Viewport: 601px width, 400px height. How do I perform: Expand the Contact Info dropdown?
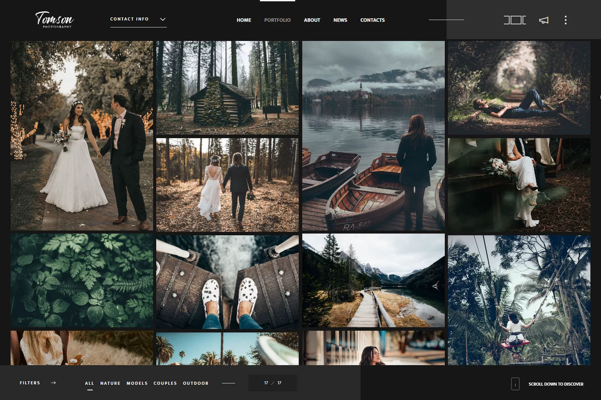tap(130, 19)
